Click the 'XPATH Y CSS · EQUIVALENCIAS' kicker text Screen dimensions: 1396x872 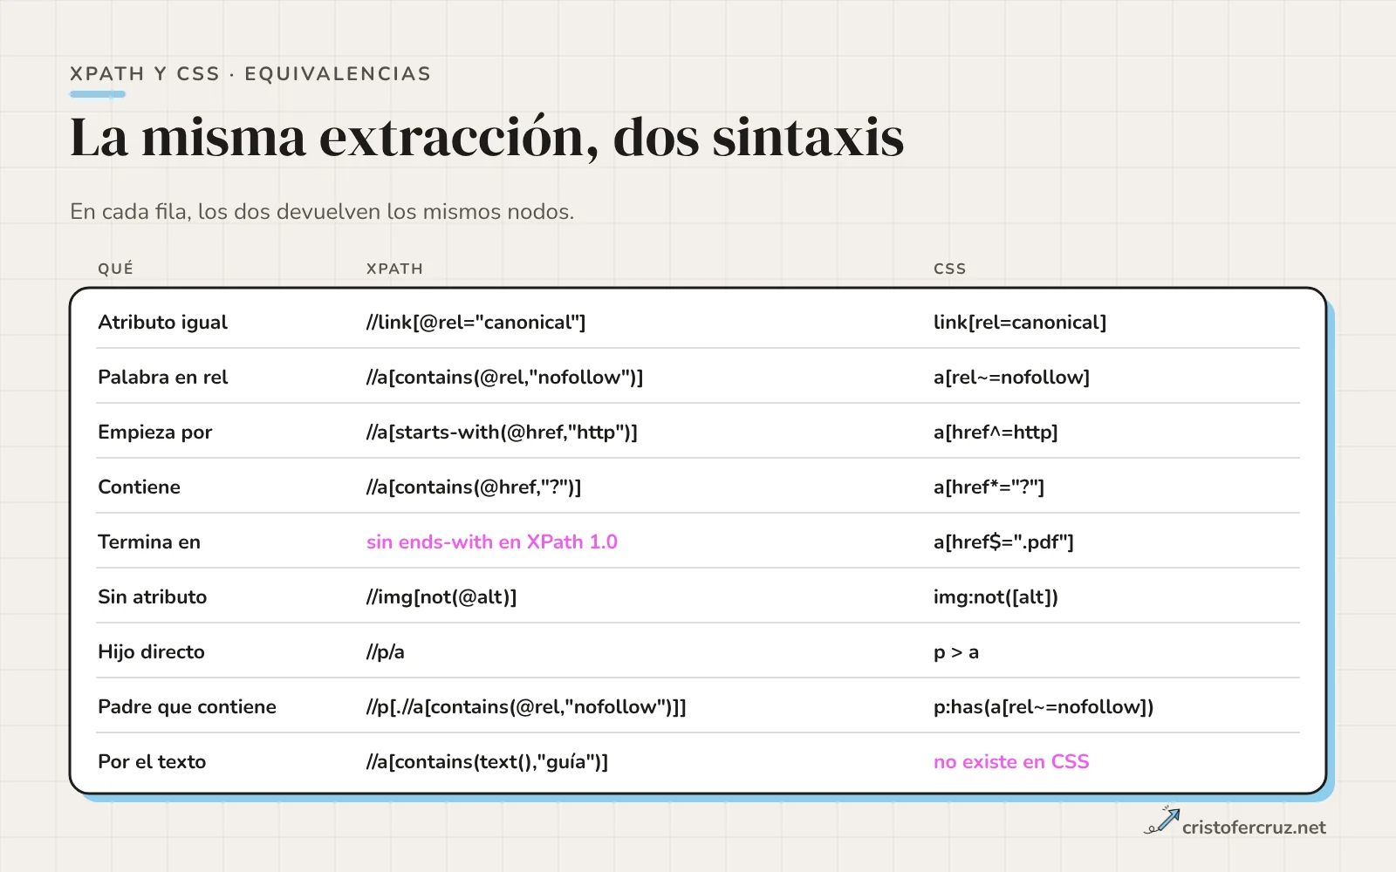[x=250, y=74]
